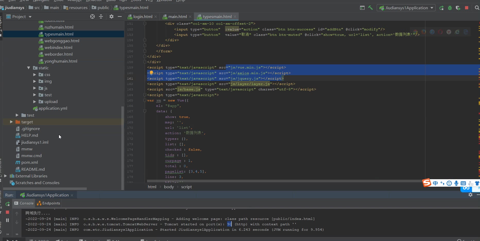Open page in Edge browser icon
Viewport: 480px width, 241px height.
tap(466, 32)
